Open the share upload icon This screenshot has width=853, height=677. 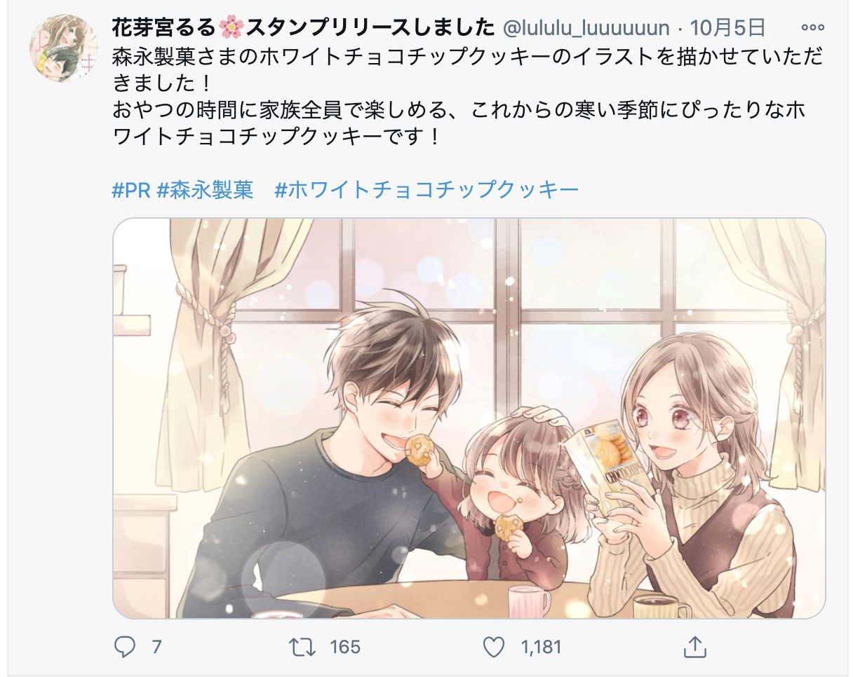(693, 646)
